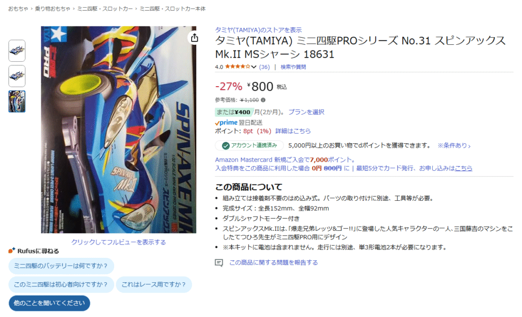Click the prime logo badge

[x=226, y=122]
